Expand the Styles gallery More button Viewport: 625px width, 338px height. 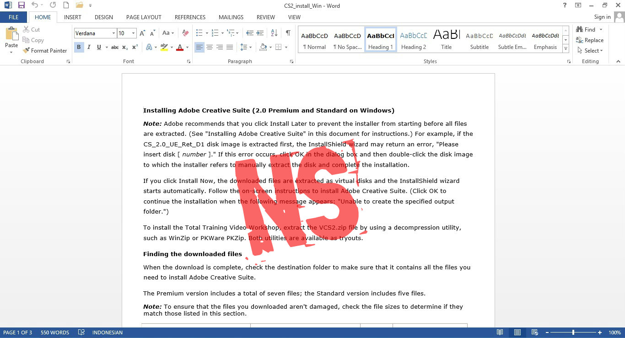click(566, 49)
